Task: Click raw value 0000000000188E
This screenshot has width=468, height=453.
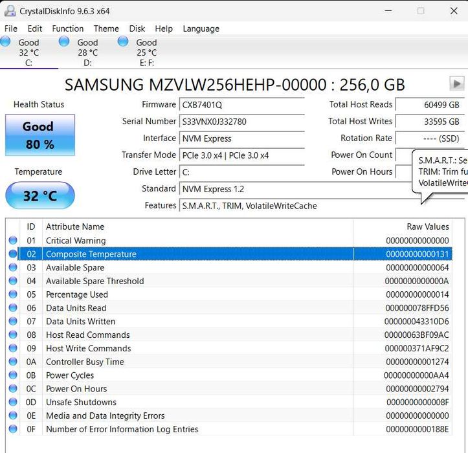Action: [418, 429]
